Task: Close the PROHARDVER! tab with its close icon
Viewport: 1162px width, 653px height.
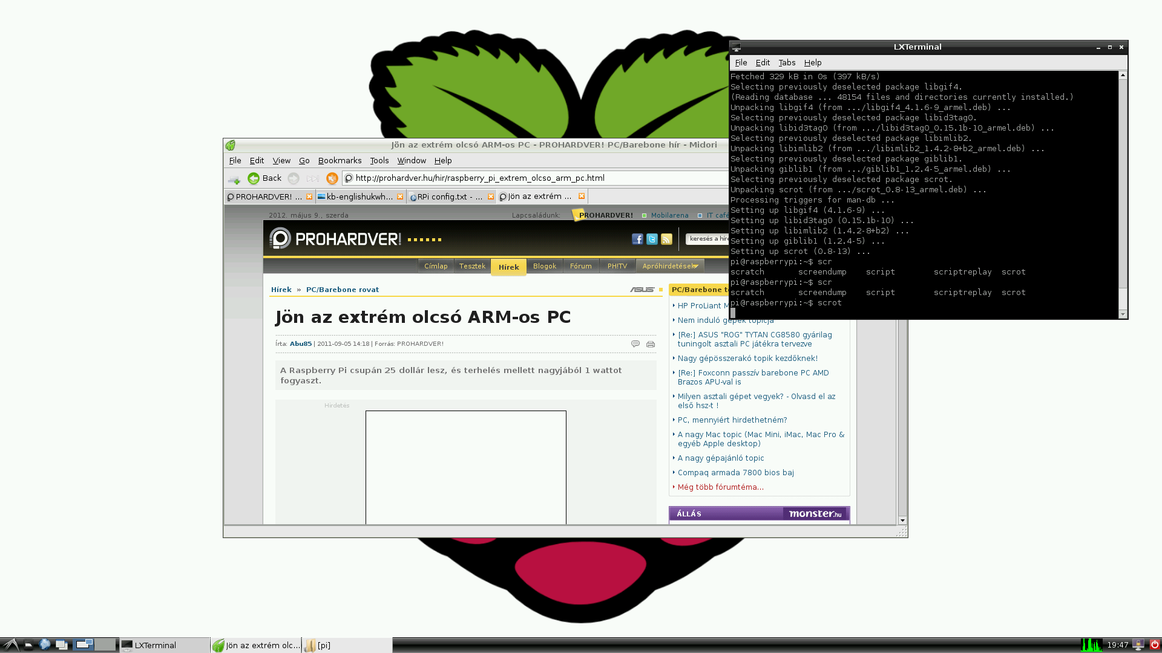Action: (x=309, y=197)
